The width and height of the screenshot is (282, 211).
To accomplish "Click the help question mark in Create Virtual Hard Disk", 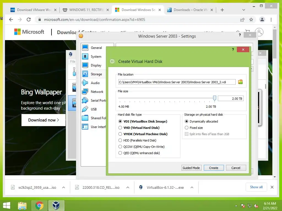I will [x=233, y=49].
